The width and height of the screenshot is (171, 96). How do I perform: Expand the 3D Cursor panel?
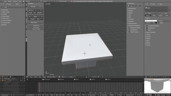point(131,19)
